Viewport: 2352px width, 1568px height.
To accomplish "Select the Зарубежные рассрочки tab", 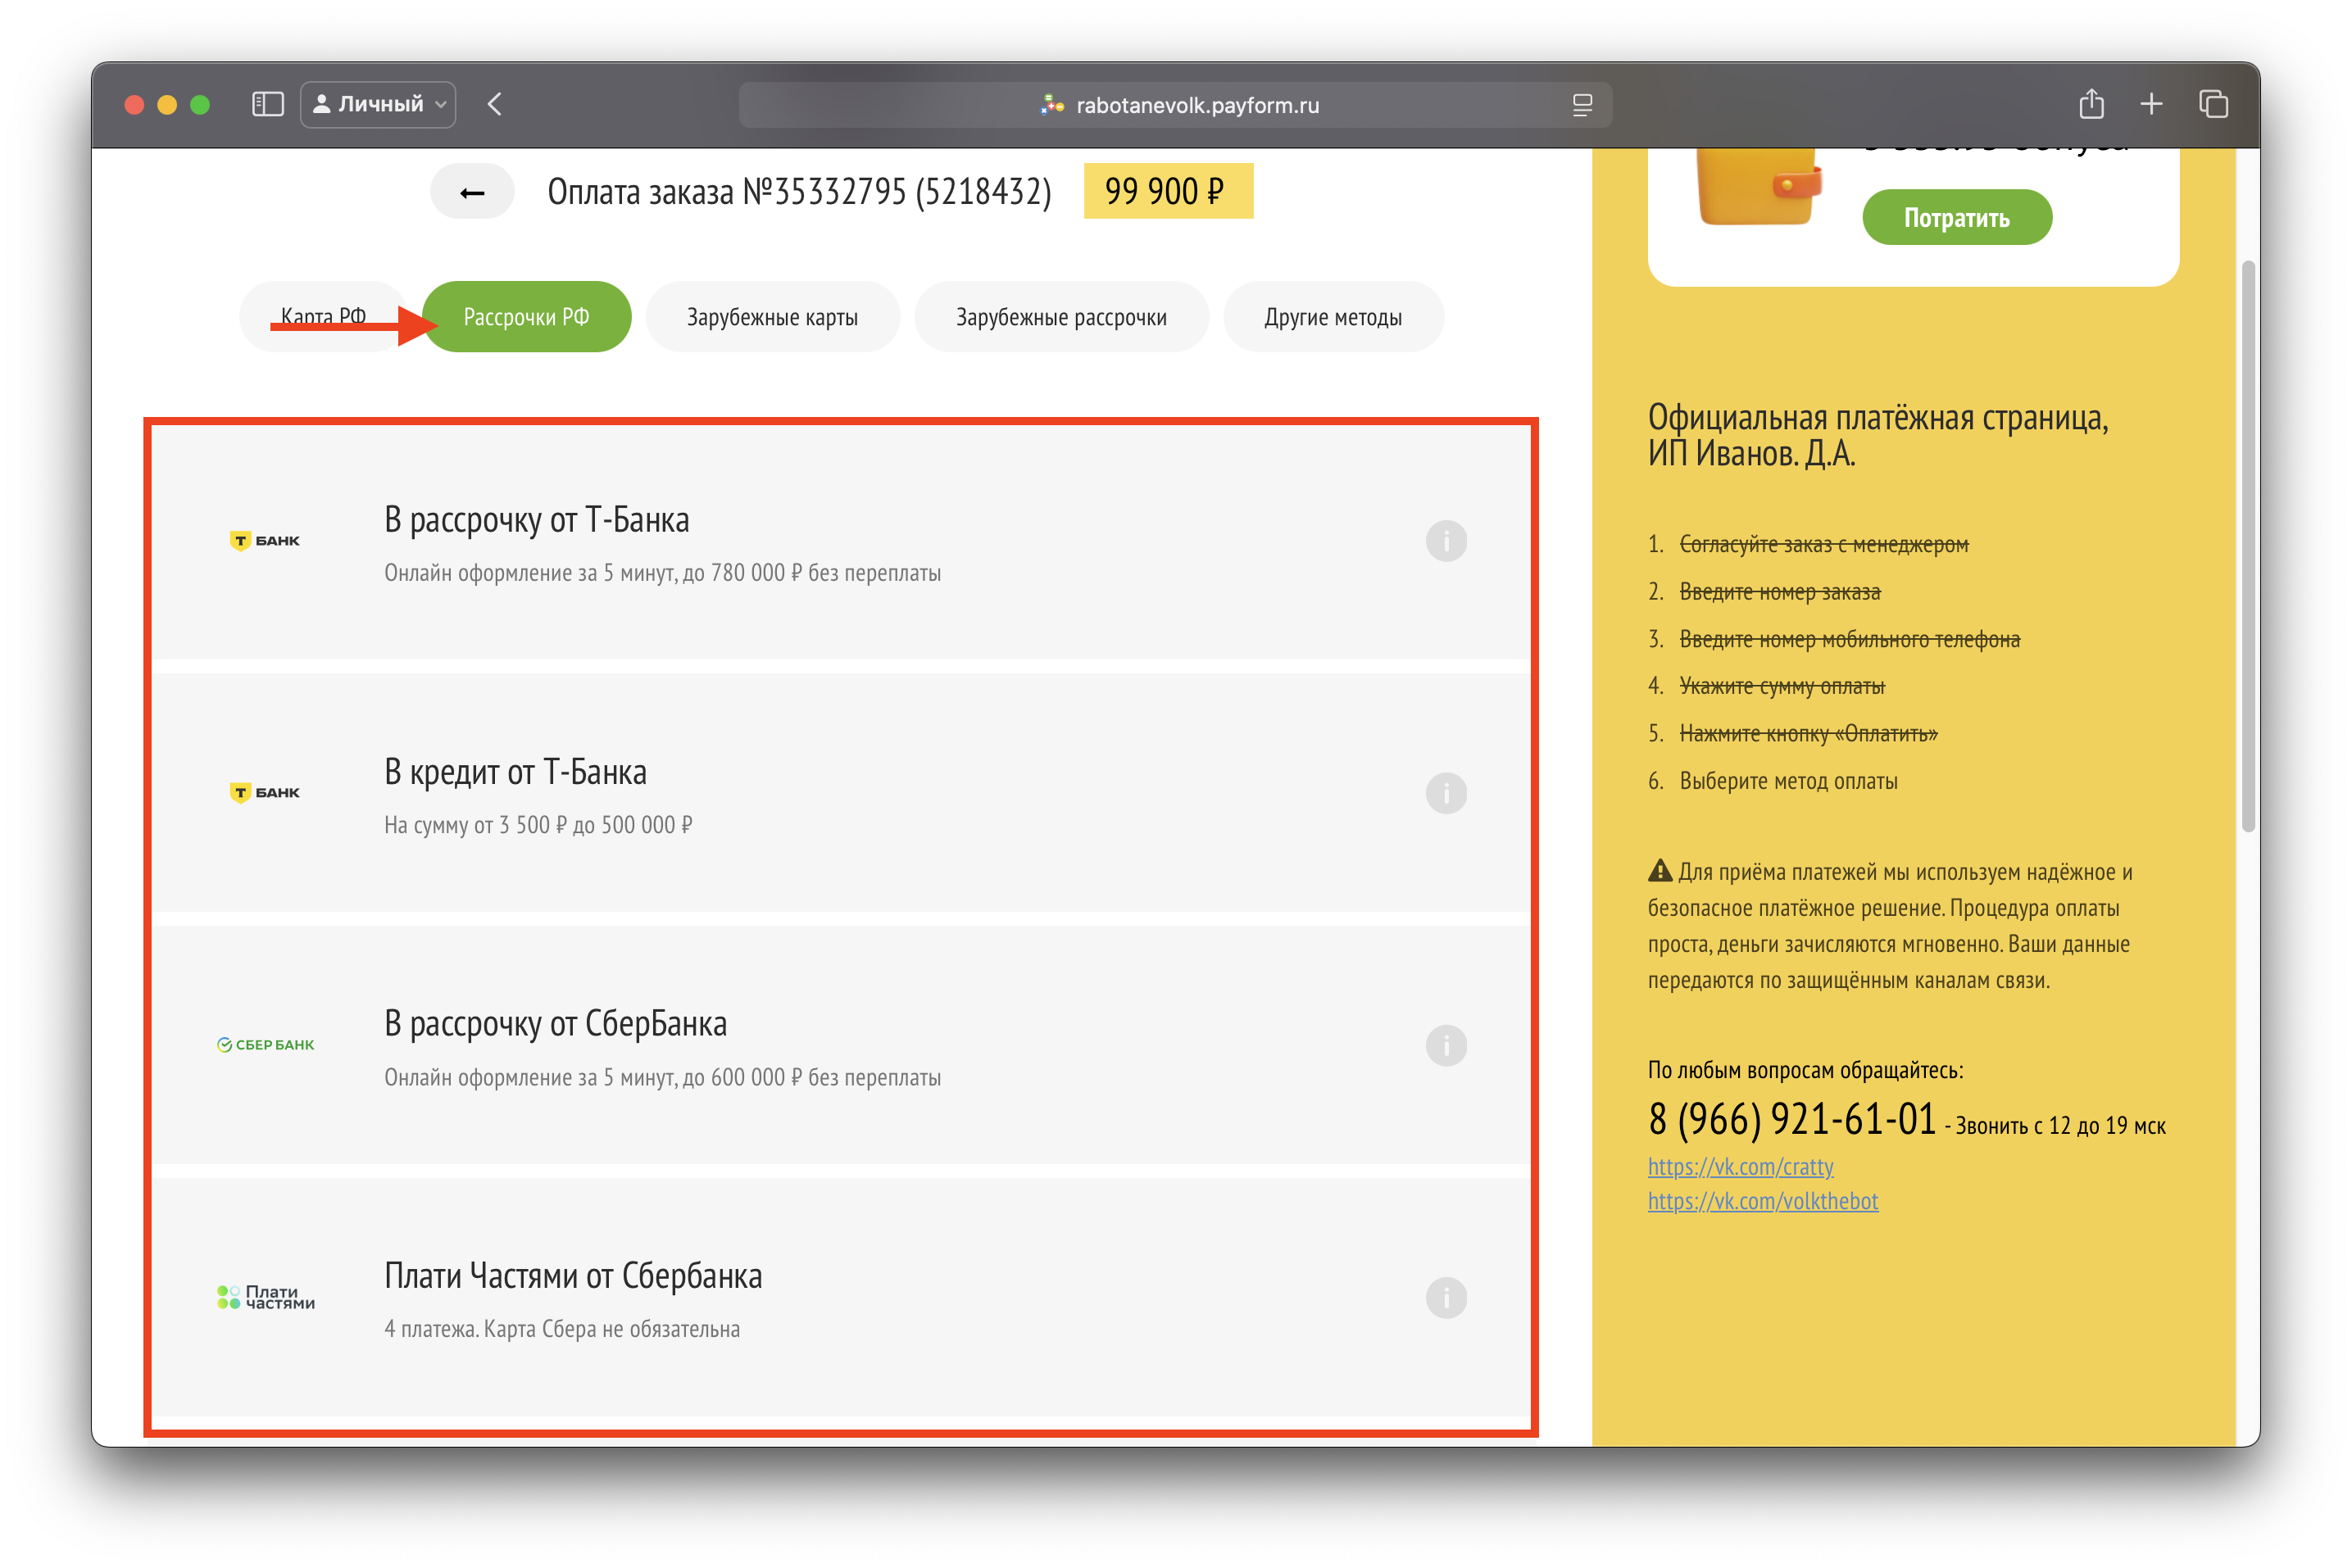I will pos(1060,317).
